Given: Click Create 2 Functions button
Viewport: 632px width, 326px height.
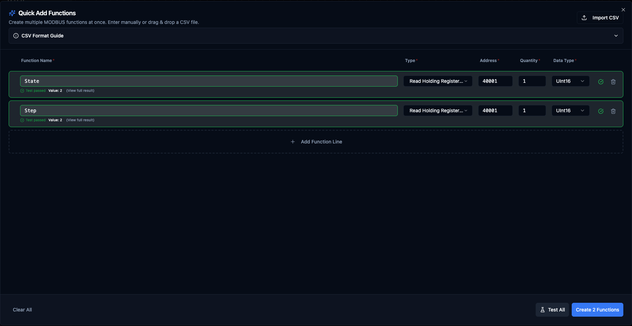Looking at the screenshot, I should click(x=597, y=310).
